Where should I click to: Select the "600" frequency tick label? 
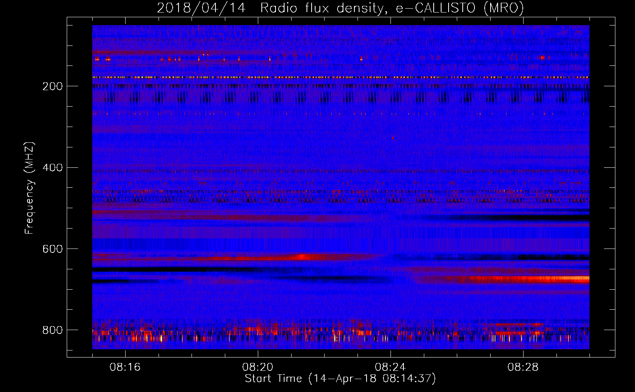point(53,249)
